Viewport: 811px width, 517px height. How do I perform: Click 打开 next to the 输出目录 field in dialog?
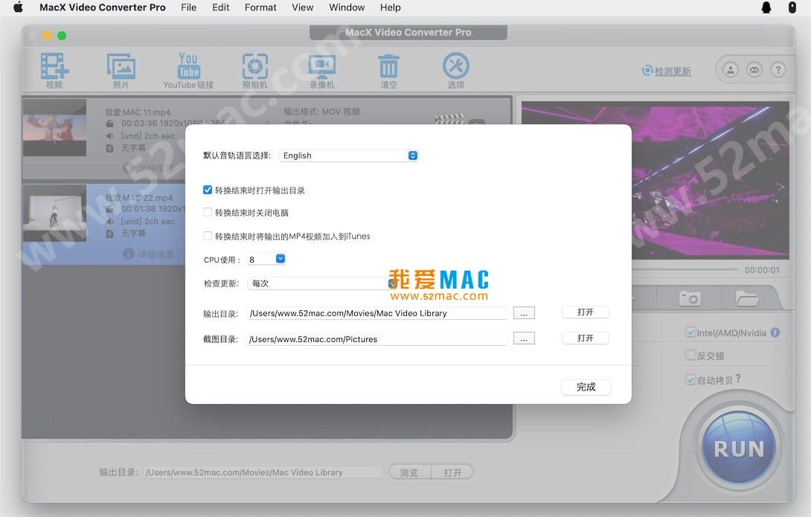click(586, 312)
